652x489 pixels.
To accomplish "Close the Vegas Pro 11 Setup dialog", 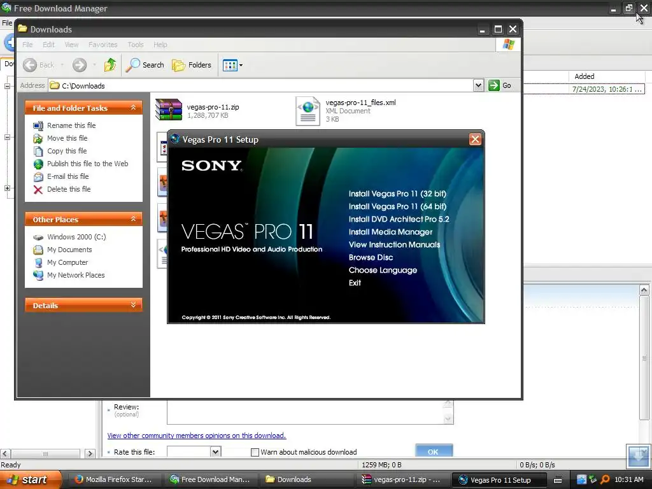I will 475,139.
